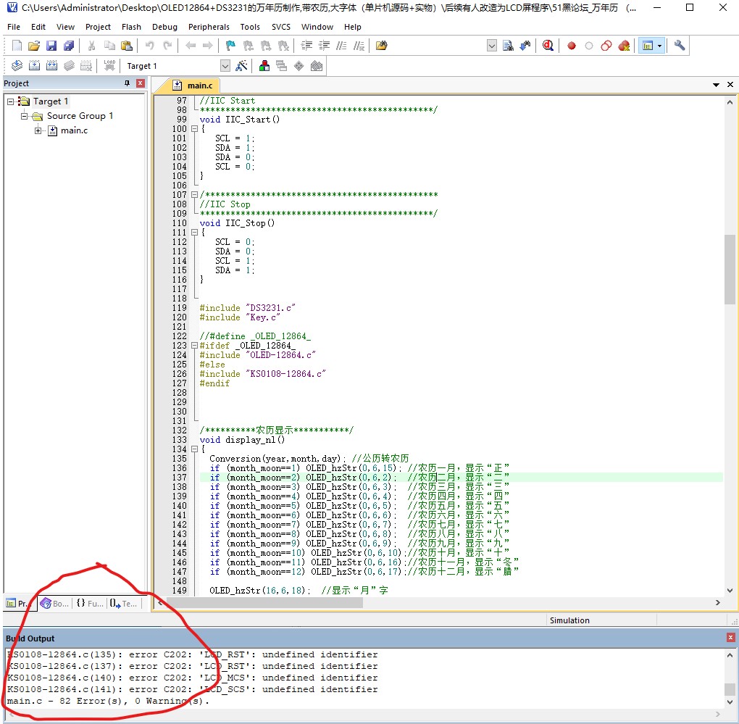Screen dimensions: 739x724
Task: Paste from clipboard using toolbar icon
Action: [127, 46]
